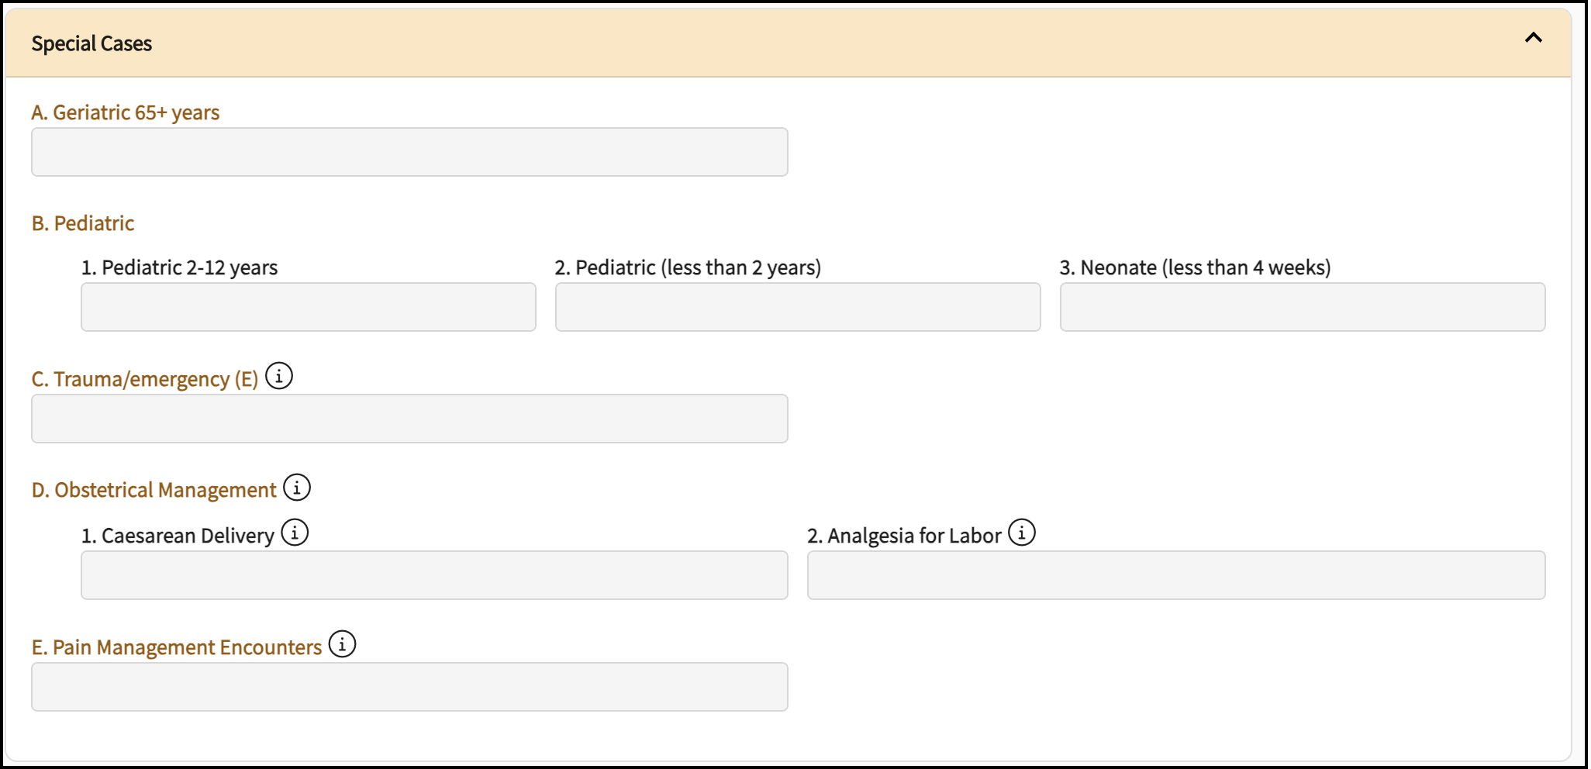Collapse the Special Cases section chevron
Viewport: 1591px width, 769px height.
pos(1533,38)
